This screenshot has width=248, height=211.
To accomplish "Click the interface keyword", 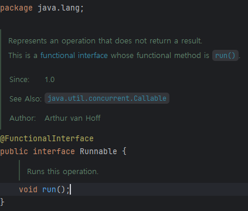I will click(x=54, y=151).
